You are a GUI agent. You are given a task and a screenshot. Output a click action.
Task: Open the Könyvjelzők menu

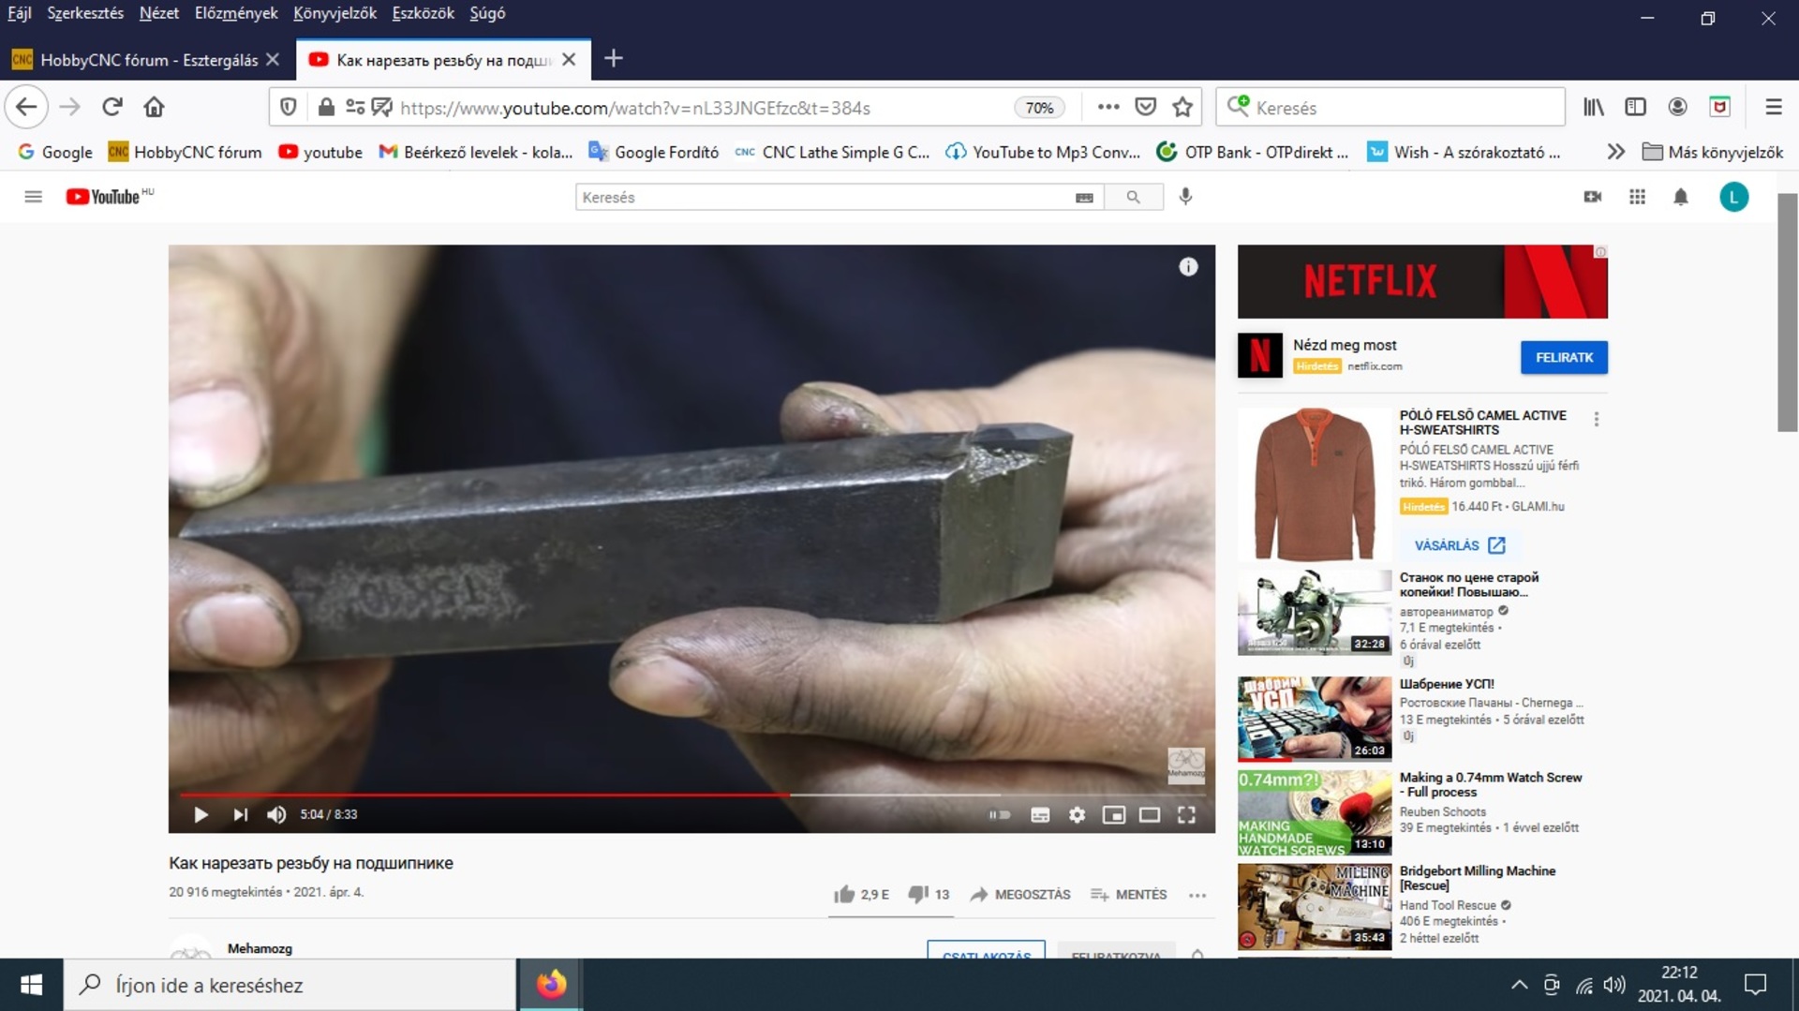[x=335, y=13]
